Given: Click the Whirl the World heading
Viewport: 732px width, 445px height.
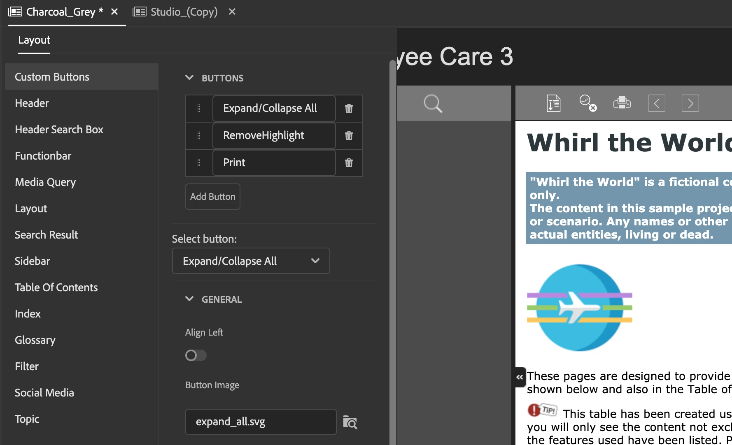Looking at the screenshot, I should 629,143.
